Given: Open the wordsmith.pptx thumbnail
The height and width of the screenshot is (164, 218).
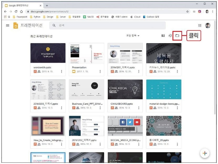Looking at the screenshot, I should tap(48, 53).
